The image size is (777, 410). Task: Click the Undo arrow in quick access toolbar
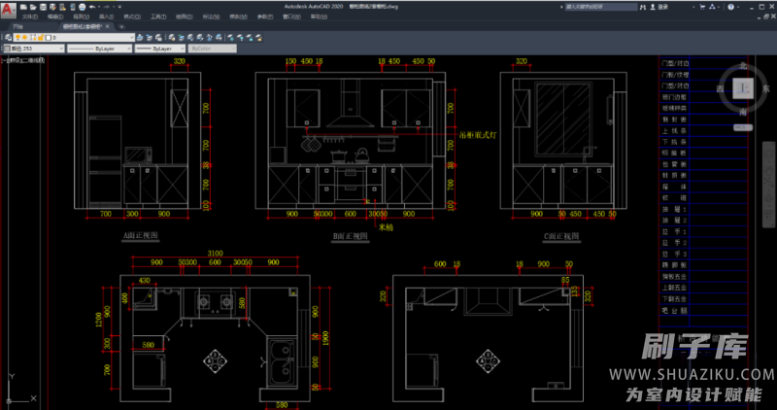[x=91, y=6]
